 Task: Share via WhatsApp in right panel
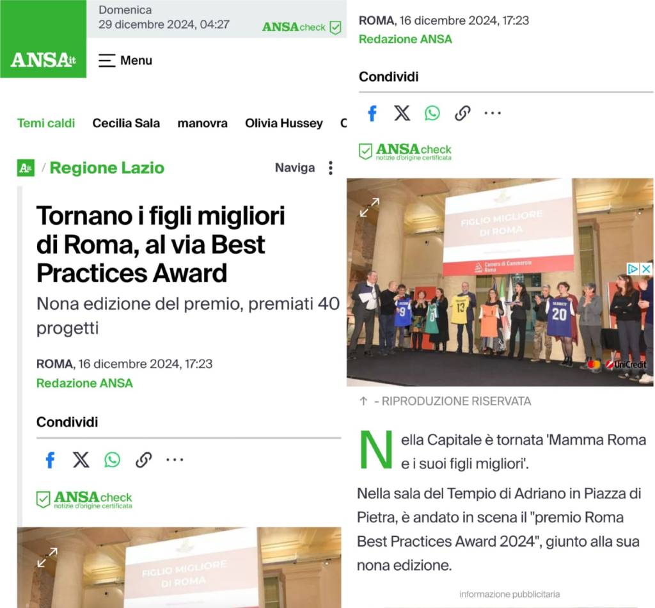[x=432, y=113]
